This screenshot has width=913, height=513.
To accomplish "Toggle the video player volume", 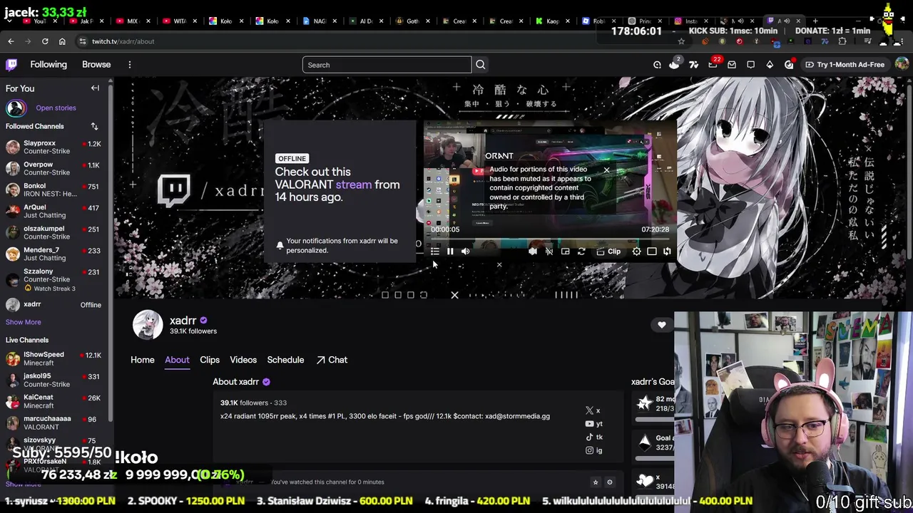I will [465, 252].
